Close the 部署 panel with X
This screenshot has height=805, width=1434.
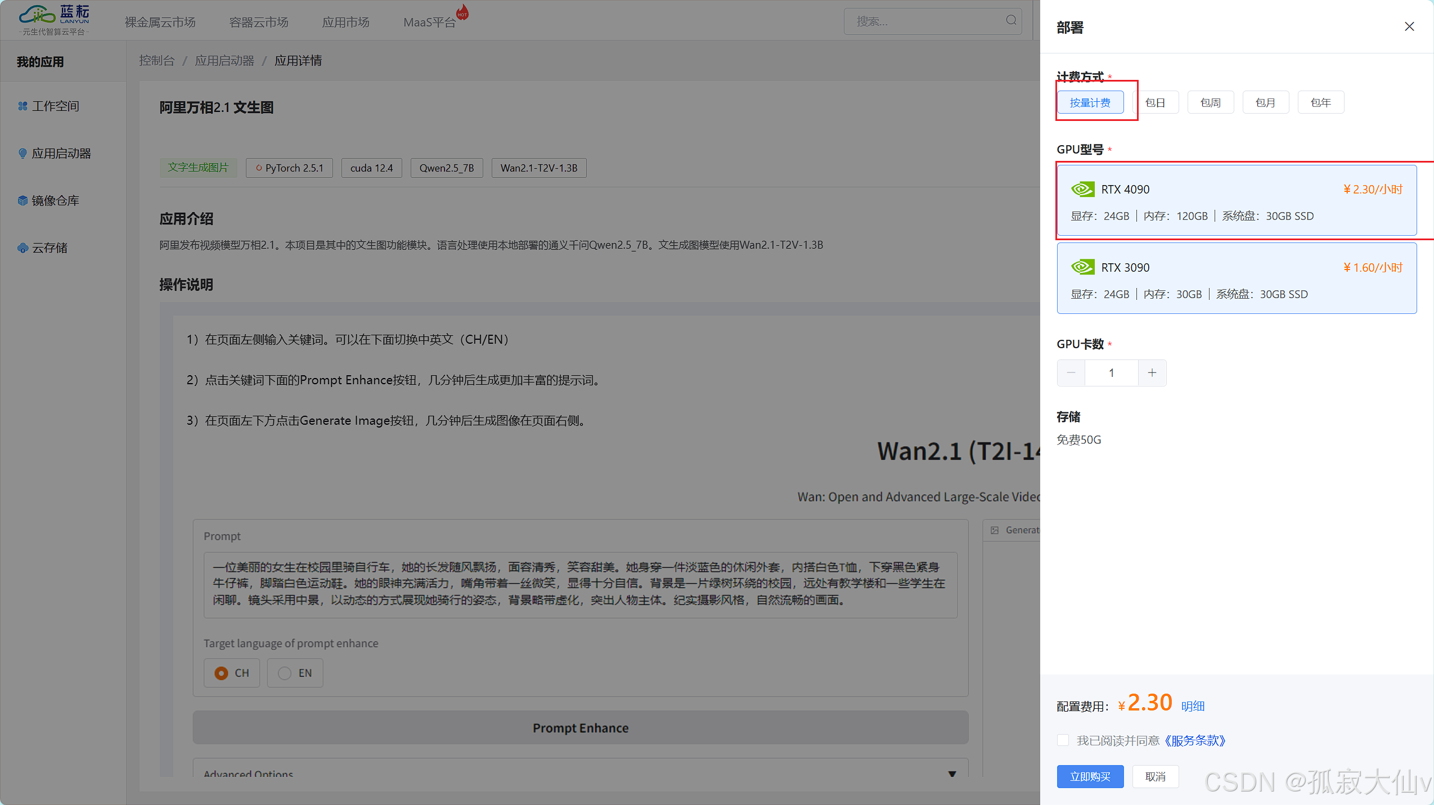point(1409,26)
